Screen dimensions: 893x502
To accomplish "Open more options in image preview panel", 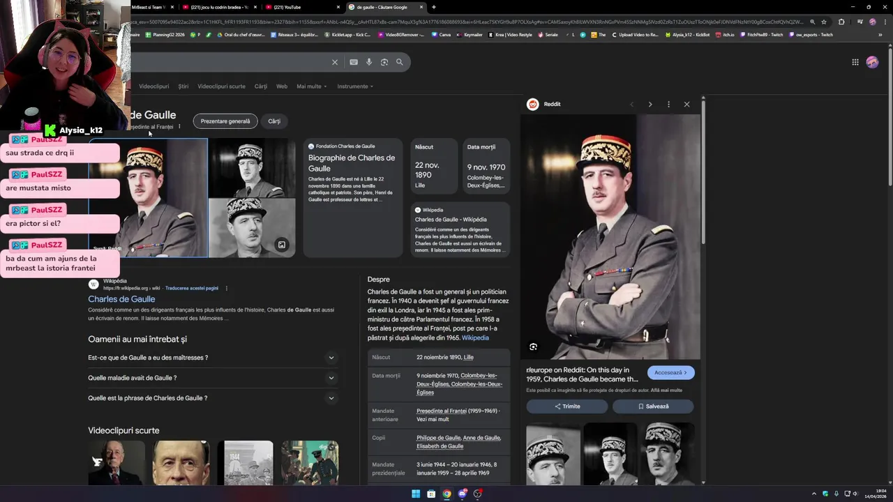I will (x=668, y=105).
